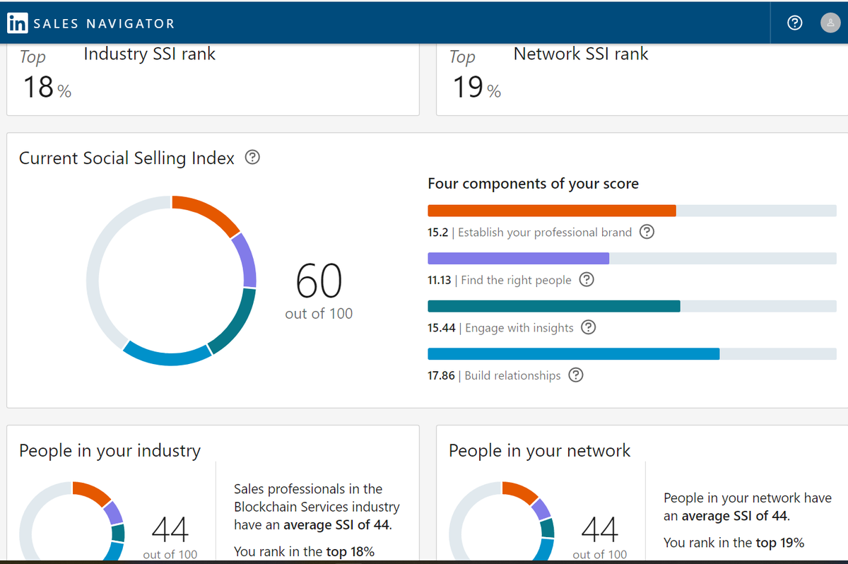This screenshot has height=564, width=848.
Task: Click the LinkedIn logo icon
Action: click(x=18, y=23)
